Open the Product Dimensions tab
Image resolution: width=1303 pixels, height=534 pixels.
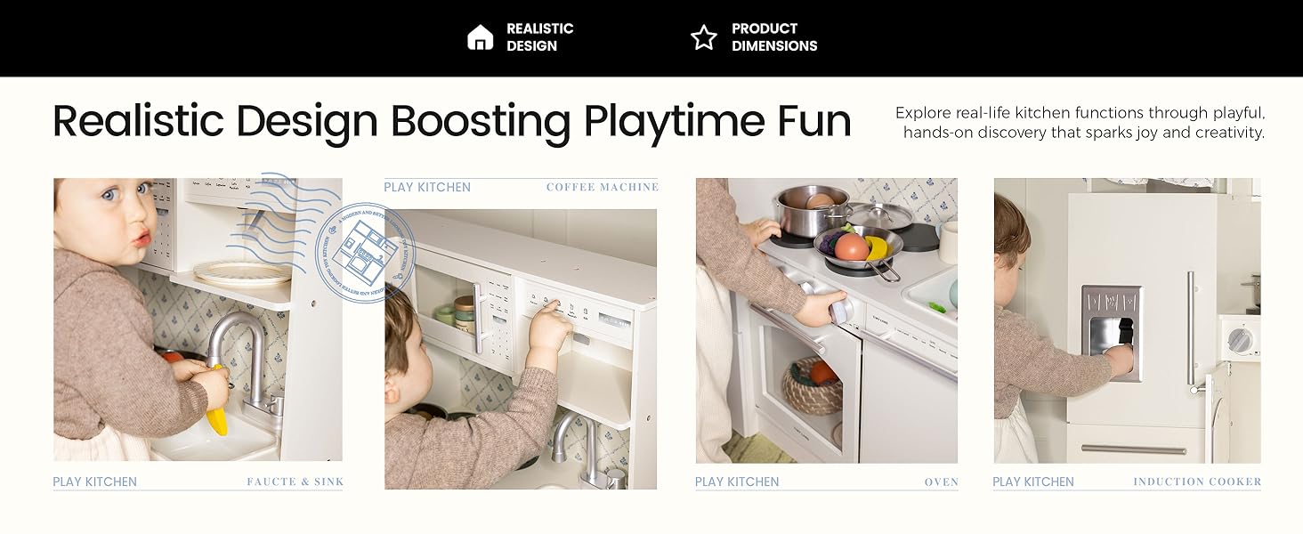[x=754, y=37]
